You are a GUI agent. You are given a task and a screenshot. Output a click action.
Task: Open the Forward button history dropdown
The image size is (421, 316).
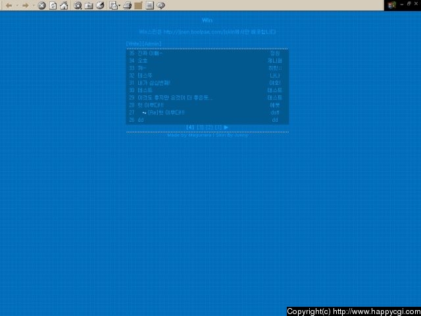tap(34, 6)
